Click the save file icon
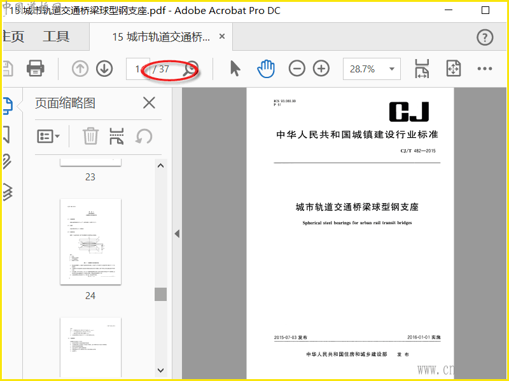 8,69
